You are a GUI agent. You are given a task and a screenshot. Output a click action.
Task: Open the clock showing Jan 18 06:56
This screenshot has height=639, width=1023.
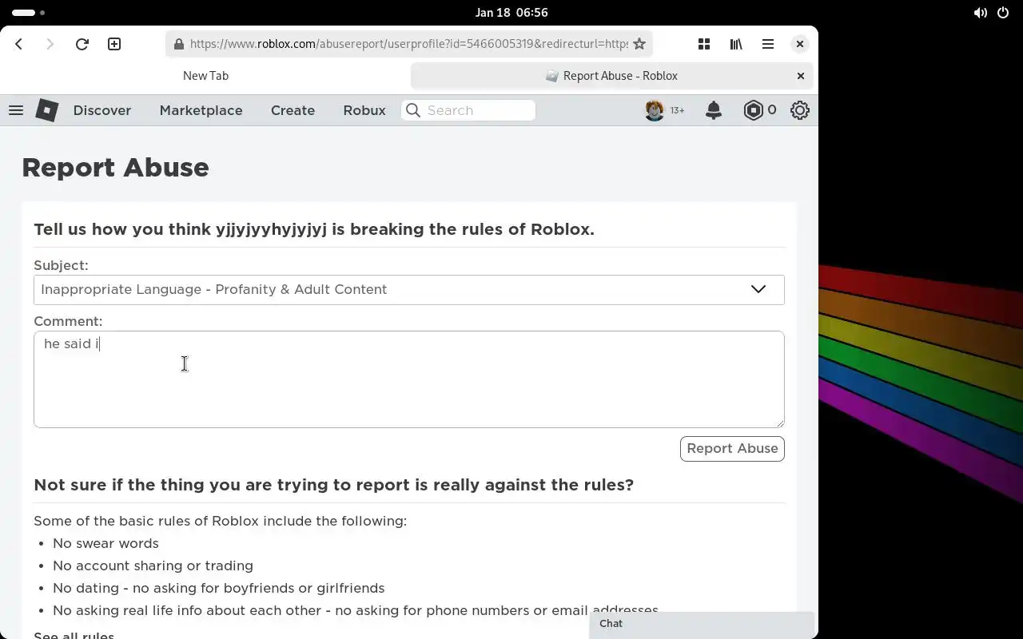(x=511, y=13)
